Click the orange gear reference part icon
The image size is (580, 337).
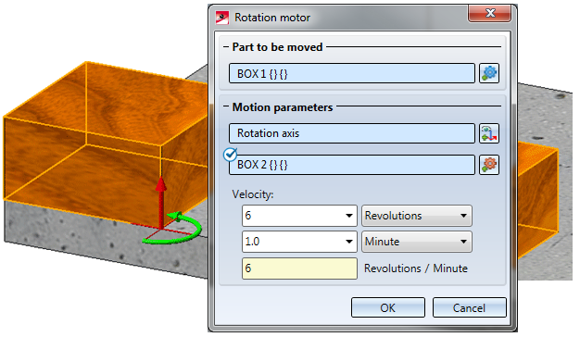tap(489, 165)
